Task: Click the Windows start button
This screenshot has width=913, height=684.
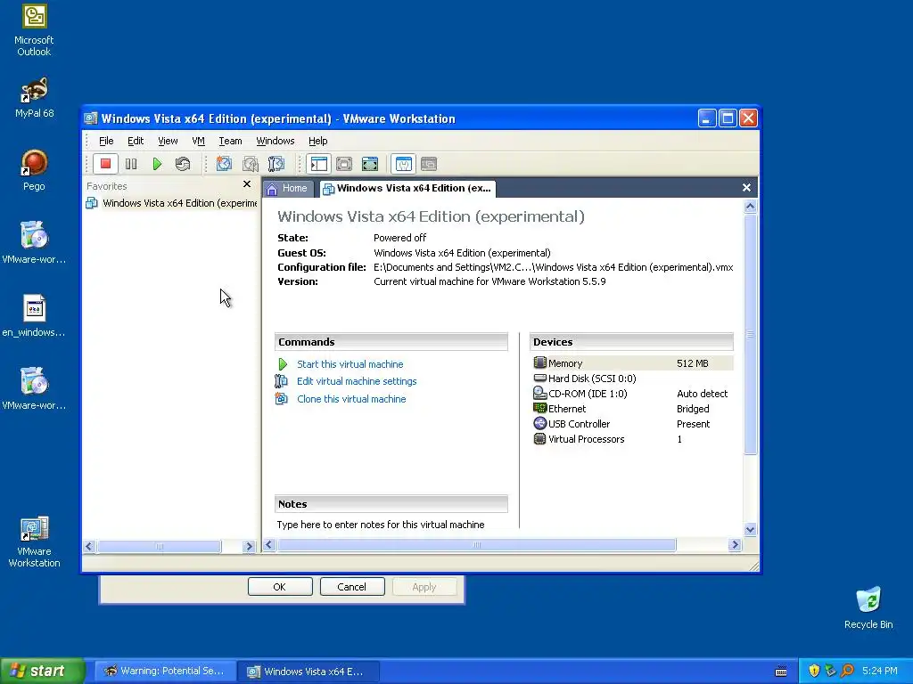Action: click(x=43, y=671)
